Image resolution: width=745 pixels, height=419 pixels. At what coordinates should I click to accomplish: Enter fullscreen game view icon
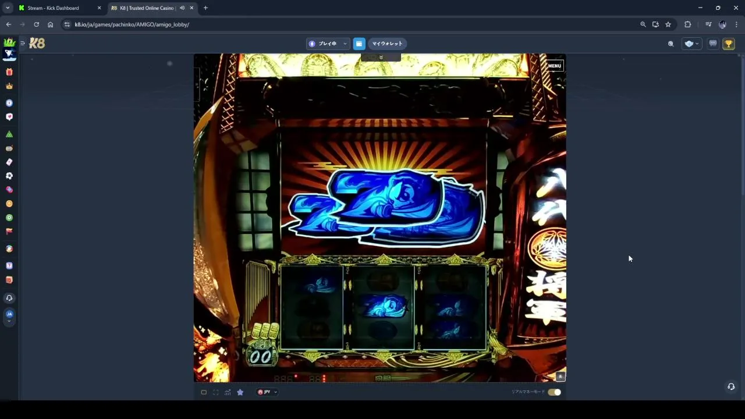pyautogui.click(x=215, y=392)
